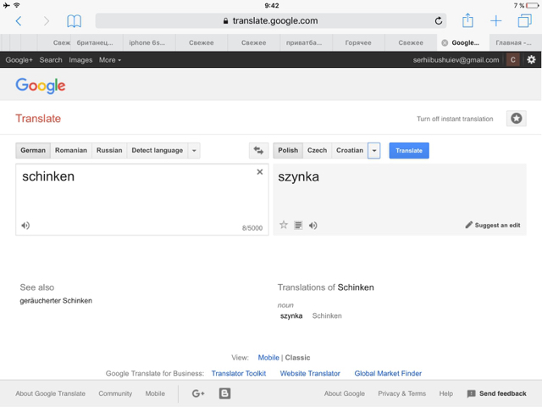This screenshot has height=407, width=542.
Task: Close the Google tab with X icon
Action: 445,43
